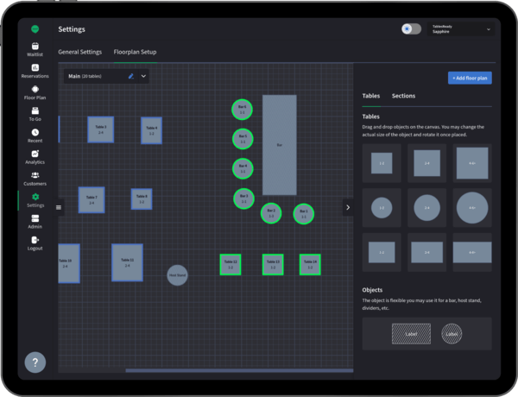Select the Bar 2 round seat
518x397 pixels.
[x=271, y=213]
